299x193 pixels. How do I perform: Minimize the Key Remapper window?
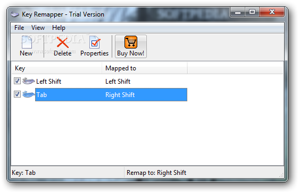click(x=238, y=12)
